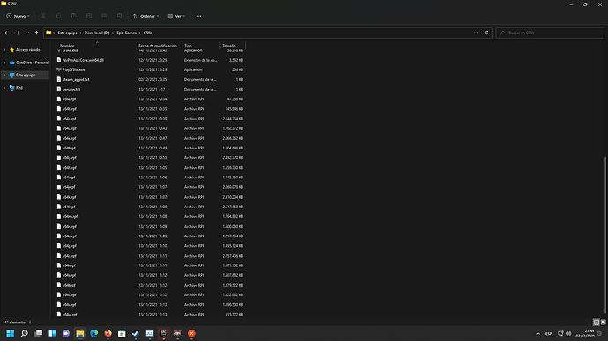Click the vertical scrollbar of the file list
The height and width of the screenshot is (341, 608).
(605, 235)
